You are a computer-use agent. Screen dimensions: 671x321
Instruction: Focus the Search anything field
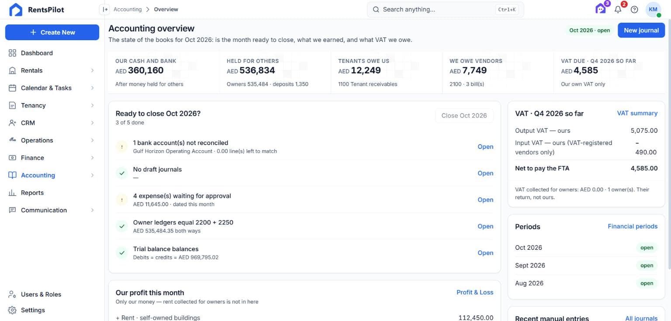pyautogui.click(x=445, y=9)
